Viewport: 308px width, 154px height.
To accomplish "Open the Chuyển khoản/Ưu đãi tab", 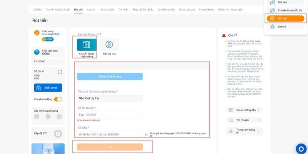I will pos(58,10).
